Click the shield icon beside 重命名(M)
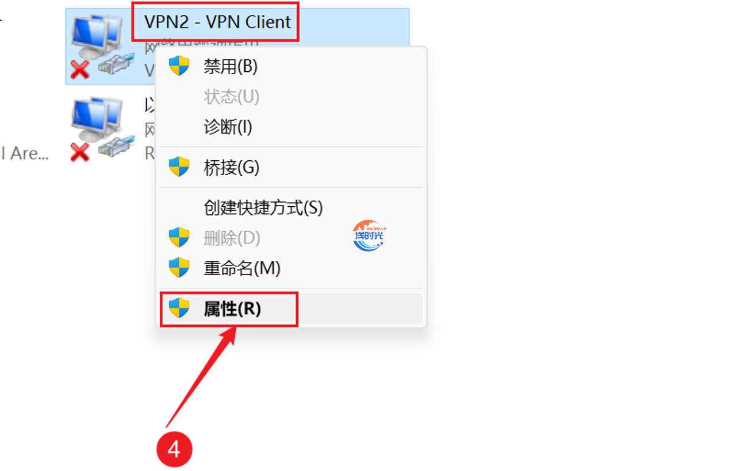The width and height of the screenshot is (740, 471). click(179, 268)
